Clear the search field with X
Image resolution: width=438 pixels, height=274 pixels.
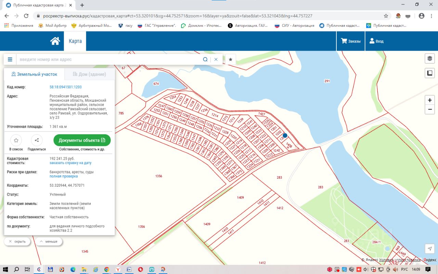pyautogui.click(x=216, y=59)
